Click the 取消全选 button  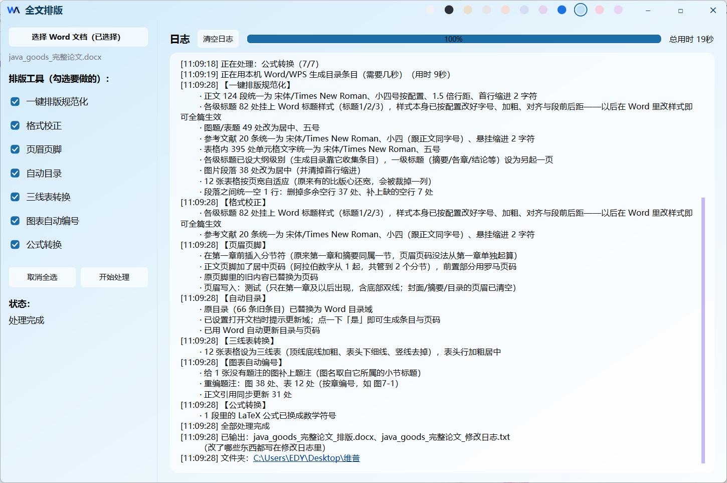pos(42,277)
